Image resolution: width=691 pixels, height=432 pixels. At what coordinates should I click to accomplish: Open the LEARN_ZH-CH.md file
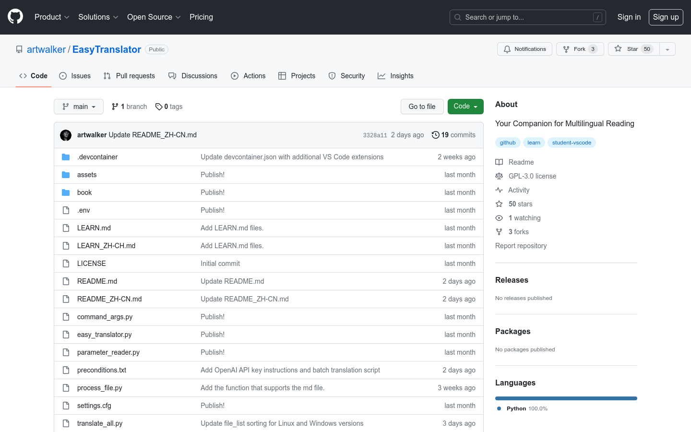click(x=106, y=246)
